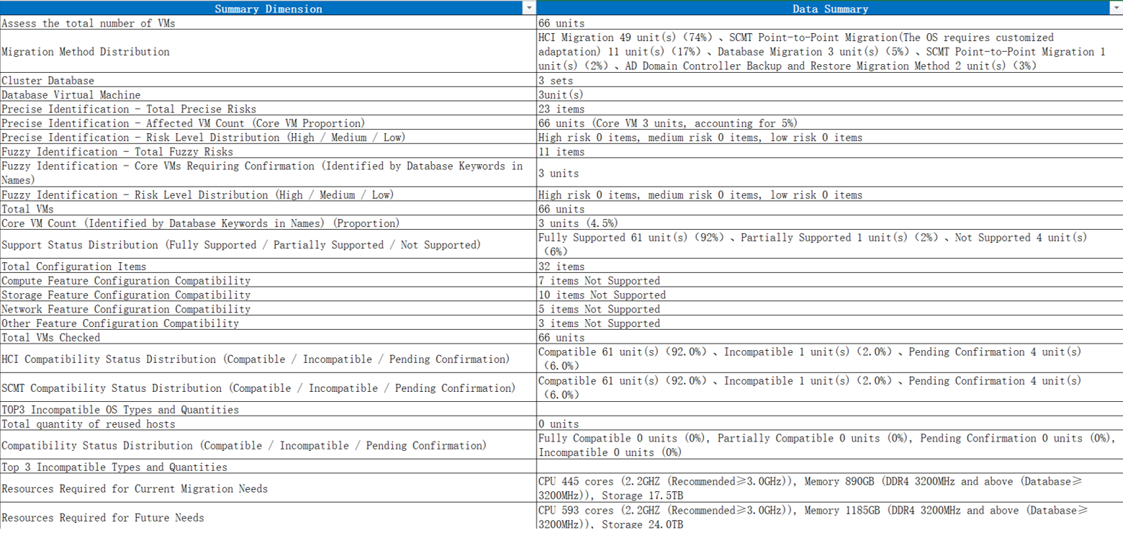Select the 'Total VMs' row label
Screen dimensions: 1123x533
268,209
